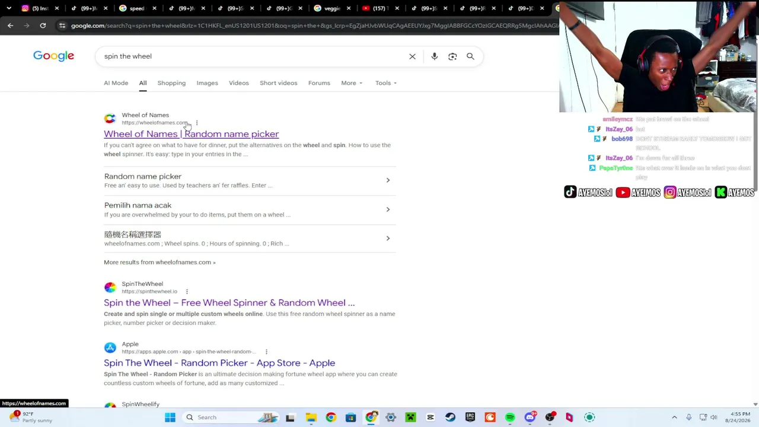The height and width of the screenshot is (427, 759).
Task: Expand the More search filters dropdown
Action: [352, 83]
